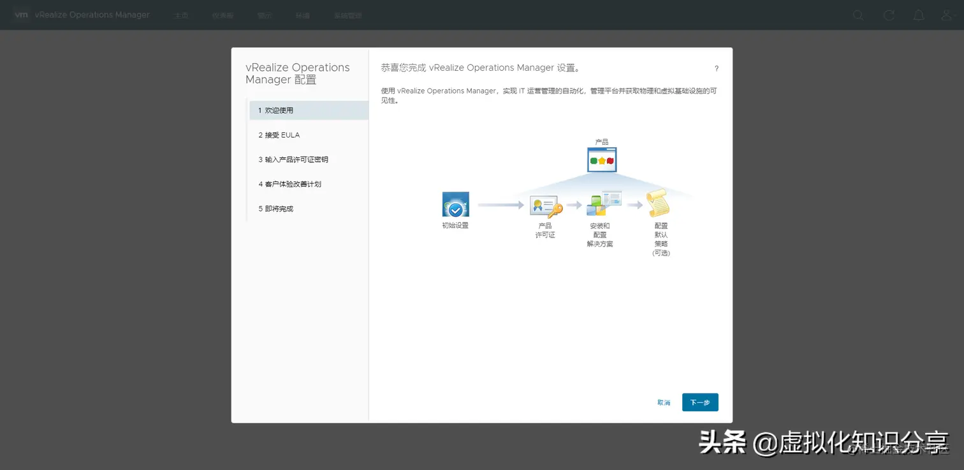
Task: Select the 产品许可证 key icon in the diagram
Action: (x=545, y=205)
